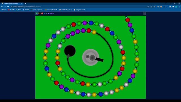The image size is (181, 102).
Task: Open the Gmail bookmark
Action: [4, 10]
